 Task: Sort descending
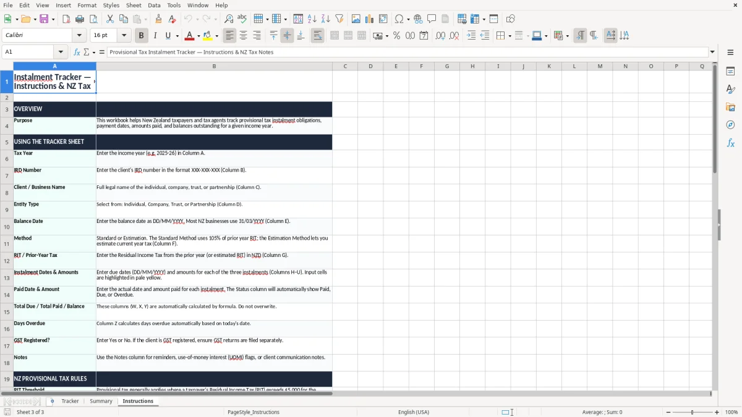326,19
